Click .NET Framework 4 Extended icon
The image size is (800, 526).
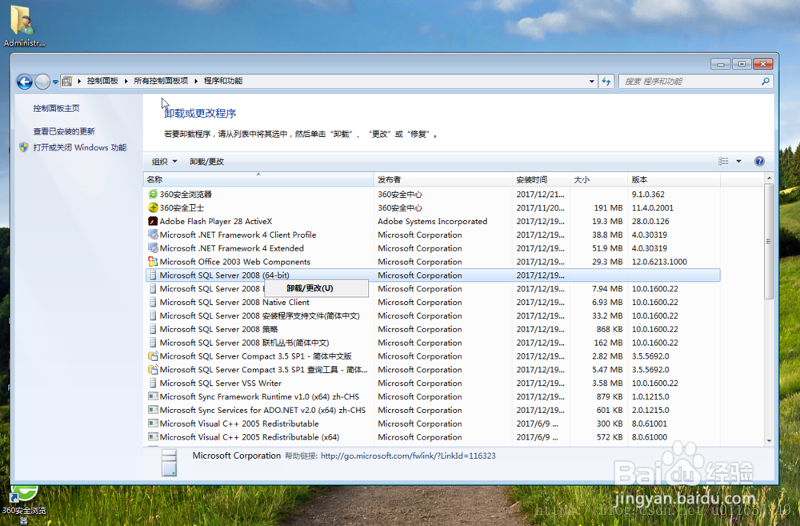(x=153, y=248)
